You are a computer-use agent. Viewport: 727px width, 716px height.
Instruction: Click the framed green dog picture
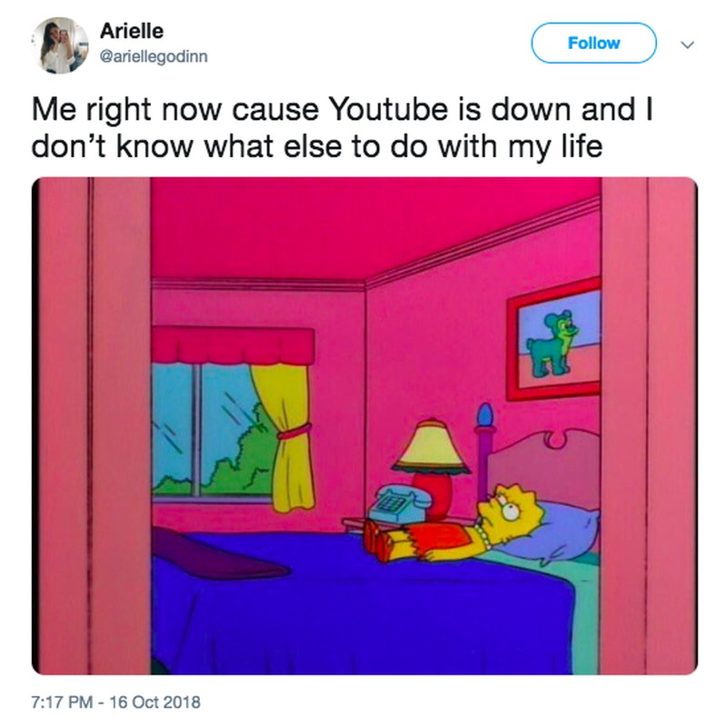(554, 340)
